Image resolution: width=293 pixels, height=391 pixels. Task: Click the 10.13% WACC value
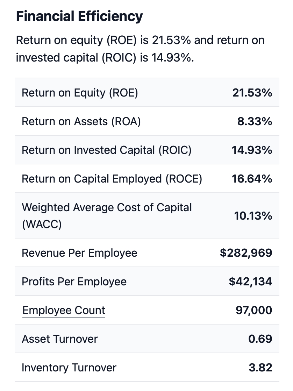(253, 216)
